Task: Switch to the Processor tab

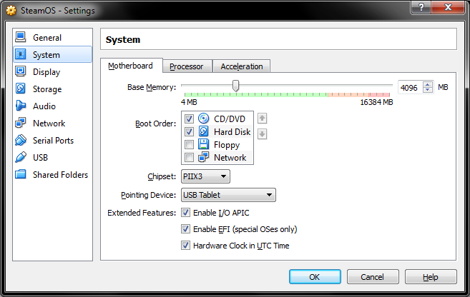Action: (187, 66)
